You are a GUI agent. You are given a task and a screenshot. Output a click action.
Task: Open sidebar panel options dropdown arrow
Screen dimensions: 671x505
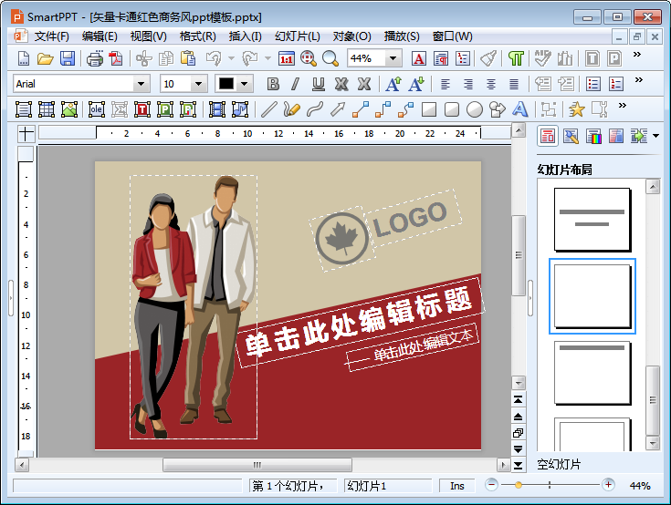coord(656,137)
